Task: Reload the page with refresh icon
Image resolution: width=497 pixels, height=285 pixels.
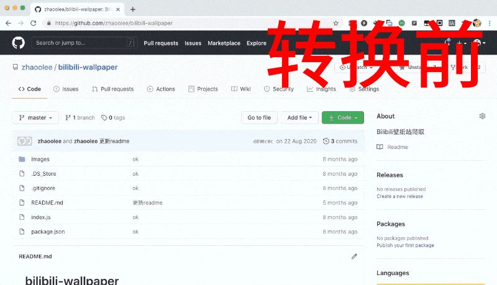Action: click(x=34, y=23)
